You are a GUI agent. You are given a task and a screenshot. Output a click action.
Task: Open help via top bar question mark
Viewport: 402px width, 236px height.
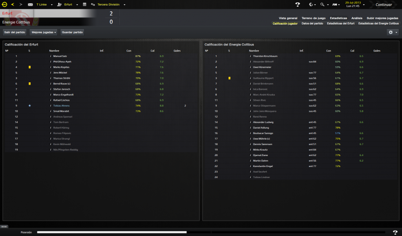click(298, 5)
